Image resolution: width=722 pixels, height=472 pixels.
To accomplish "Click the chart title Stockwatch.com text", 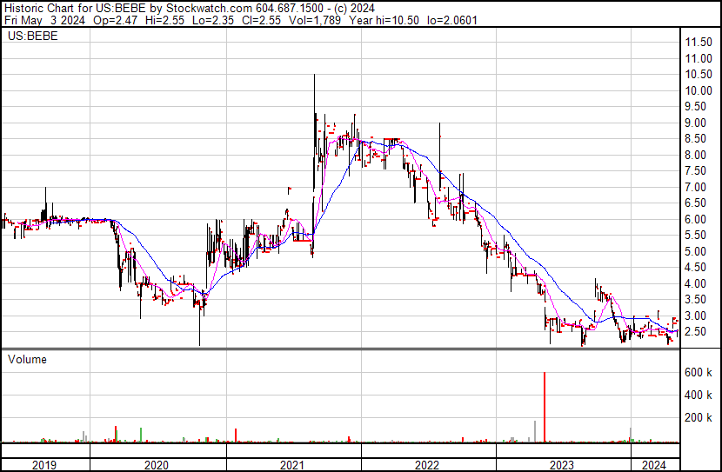I will coord(209,9).
